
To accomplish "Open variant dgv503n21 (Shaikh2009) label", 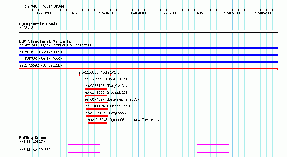I will pos(41,52).
